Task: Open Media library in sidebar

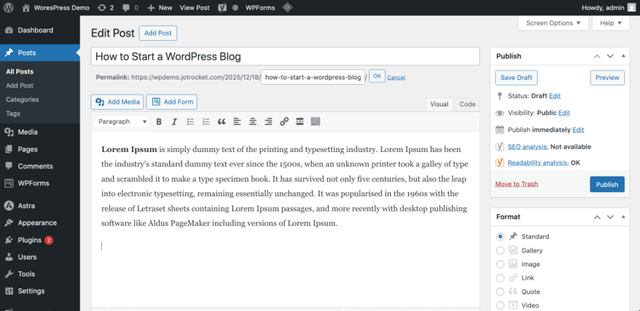Action: [x=40, y=132]
